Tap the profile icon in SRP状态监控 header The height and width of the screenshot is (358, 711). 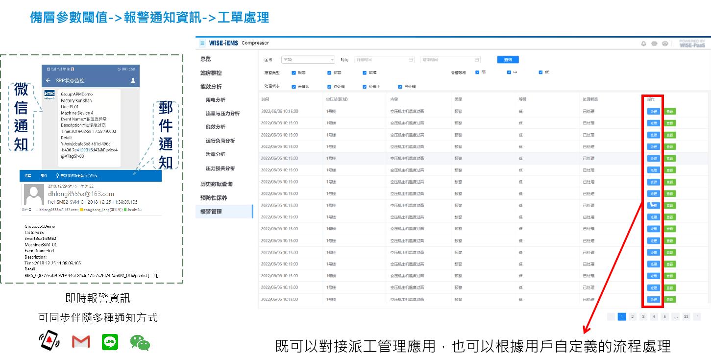(x=133, y=80)
